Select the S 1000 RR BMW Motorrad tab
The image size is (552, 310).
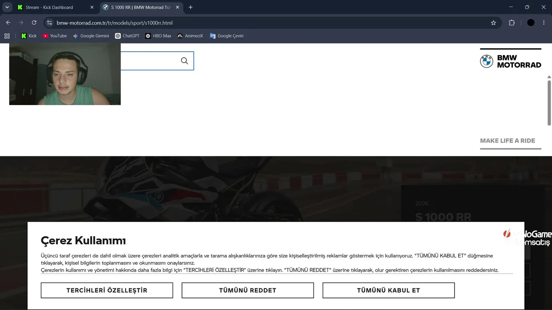142,7
